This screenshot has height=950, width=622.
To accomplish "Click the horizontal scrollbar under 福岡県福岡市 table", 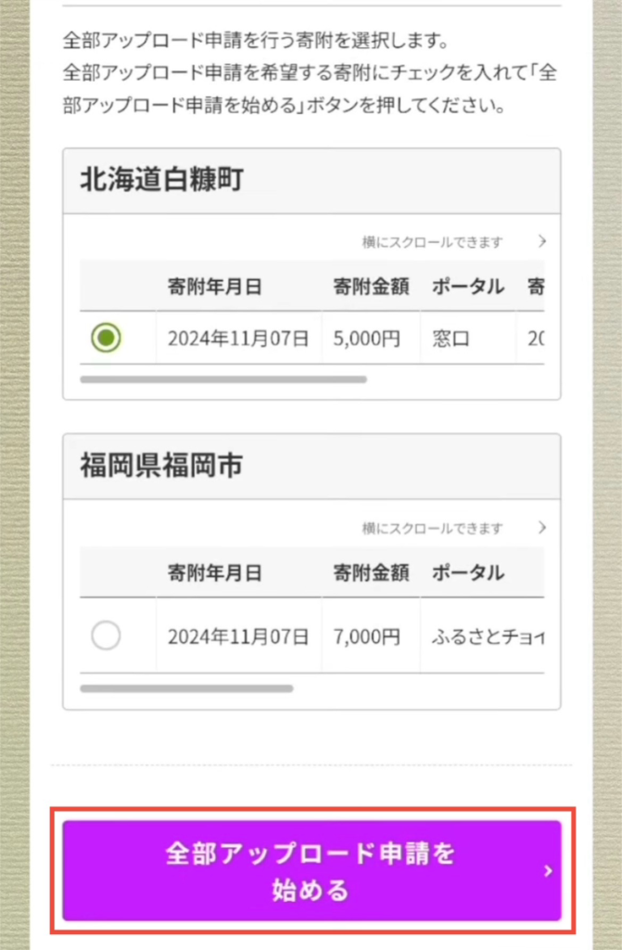I will click(186, 688).
